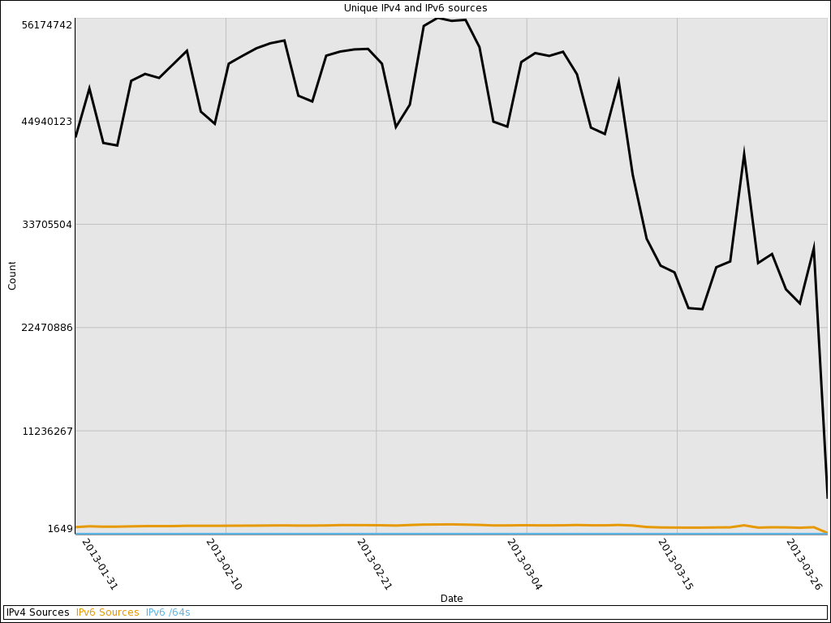Toggle the IPv4 Sources legend entry
The image size is (831, 623).
[x=38, y=612]
